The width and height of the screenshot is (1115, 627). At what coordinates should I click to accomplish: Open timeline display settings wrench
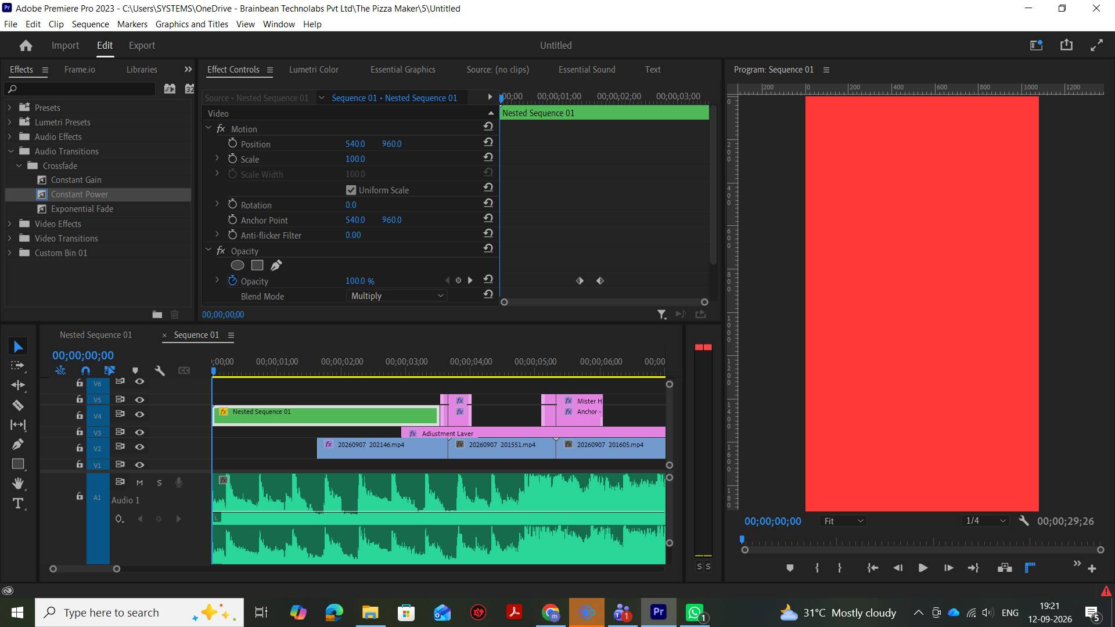pos(160,370)
